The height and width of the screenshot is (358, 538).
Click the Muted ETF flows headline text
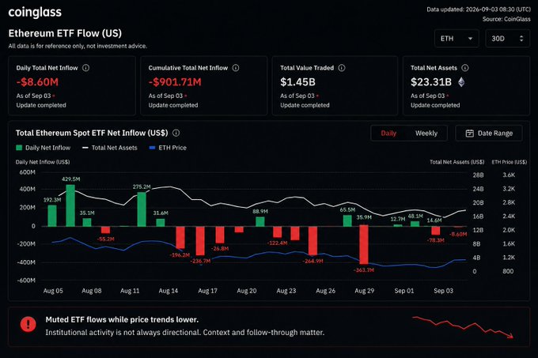[122, 319]
